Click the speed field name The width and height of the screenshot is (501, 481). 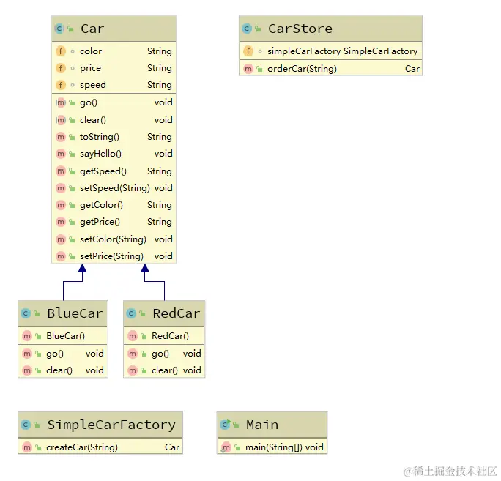point(93,85)
